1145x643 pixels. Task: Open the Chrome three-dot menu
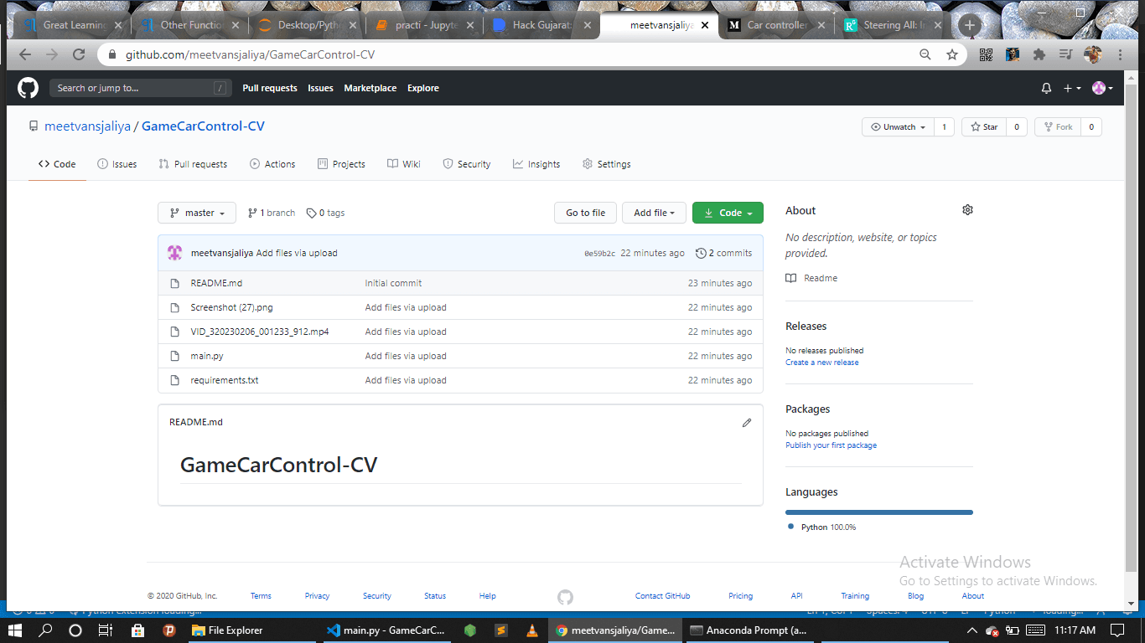(1120, 54)
